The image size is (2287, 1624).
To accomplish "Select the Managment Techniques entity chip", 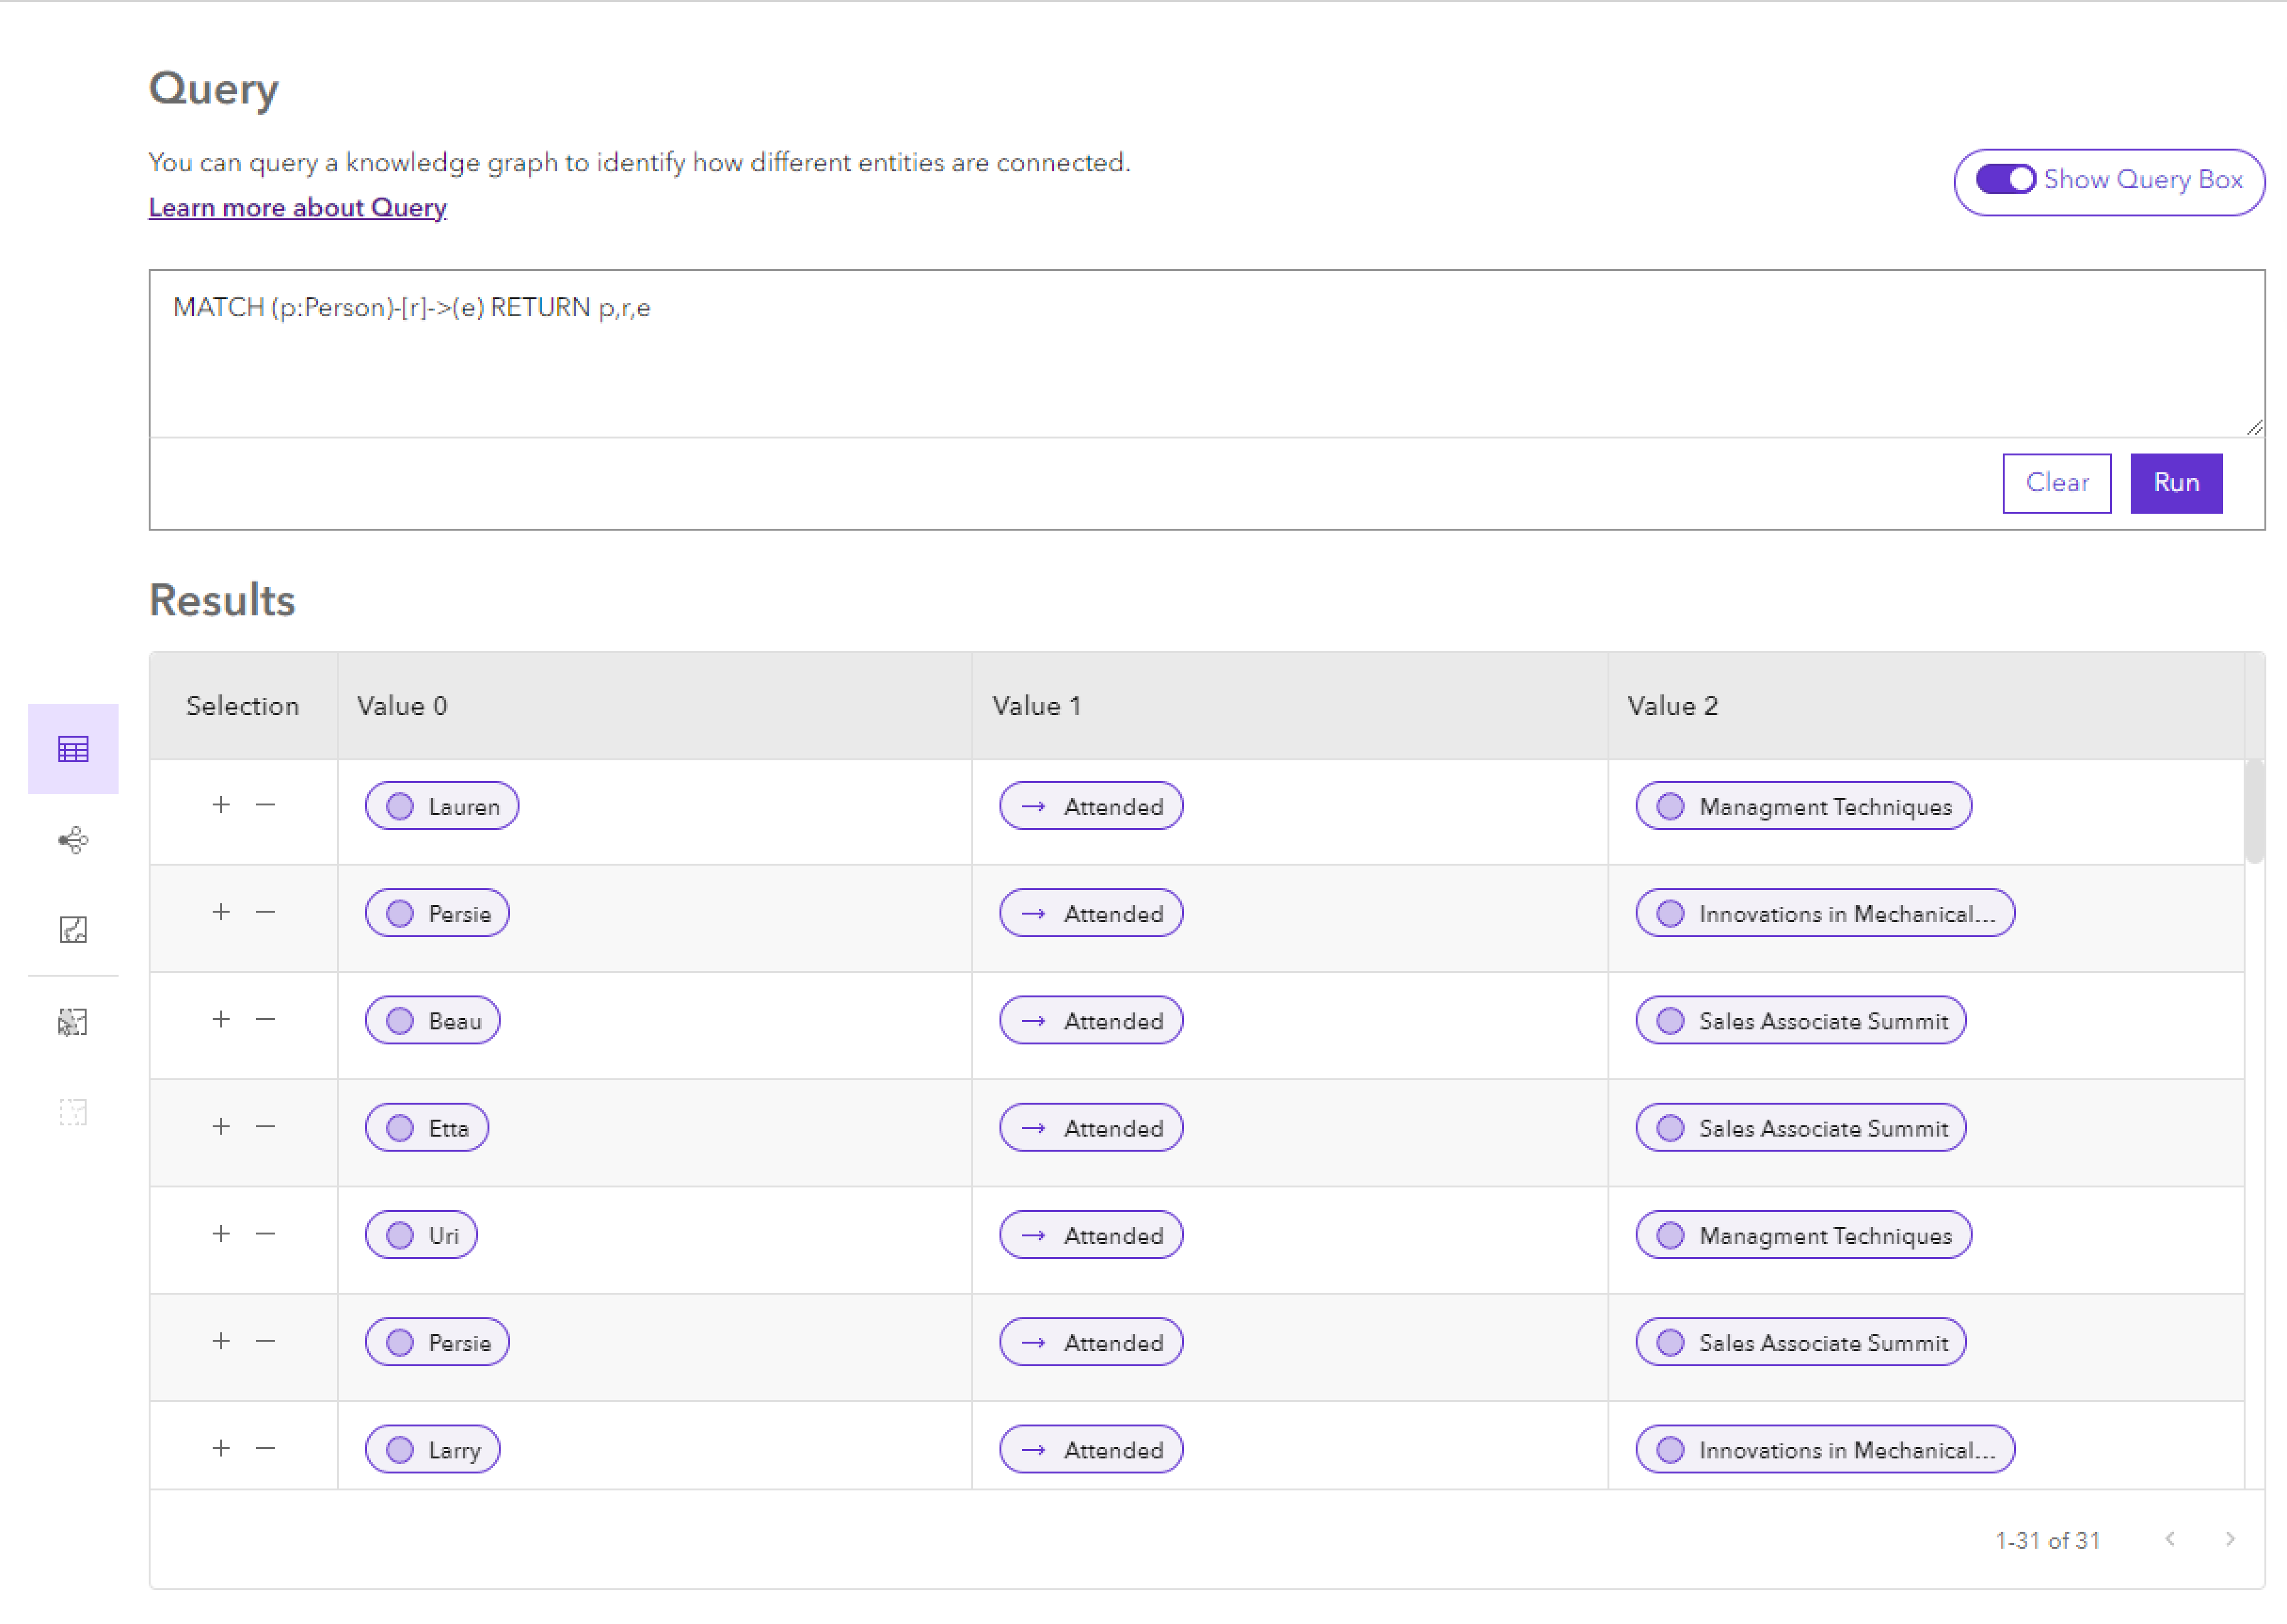I will [x=1800, y=806].
